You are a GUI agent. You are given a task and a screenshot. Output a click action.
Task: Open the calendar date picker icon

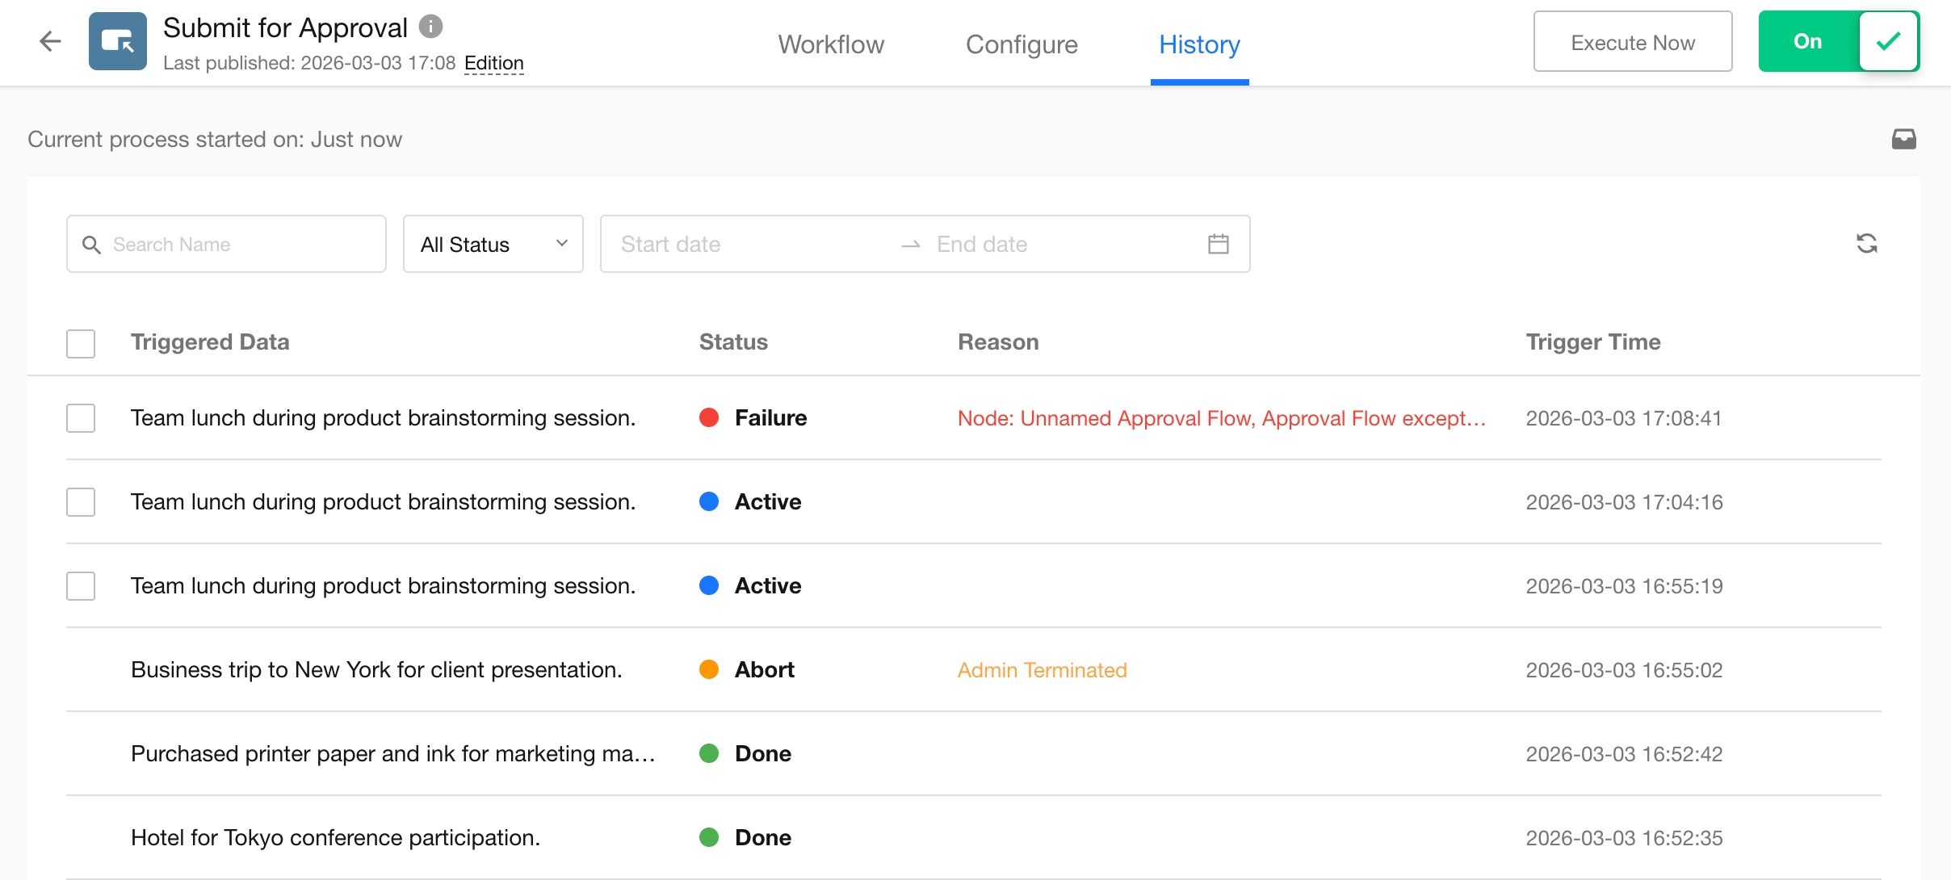[x=1218, y=244]
